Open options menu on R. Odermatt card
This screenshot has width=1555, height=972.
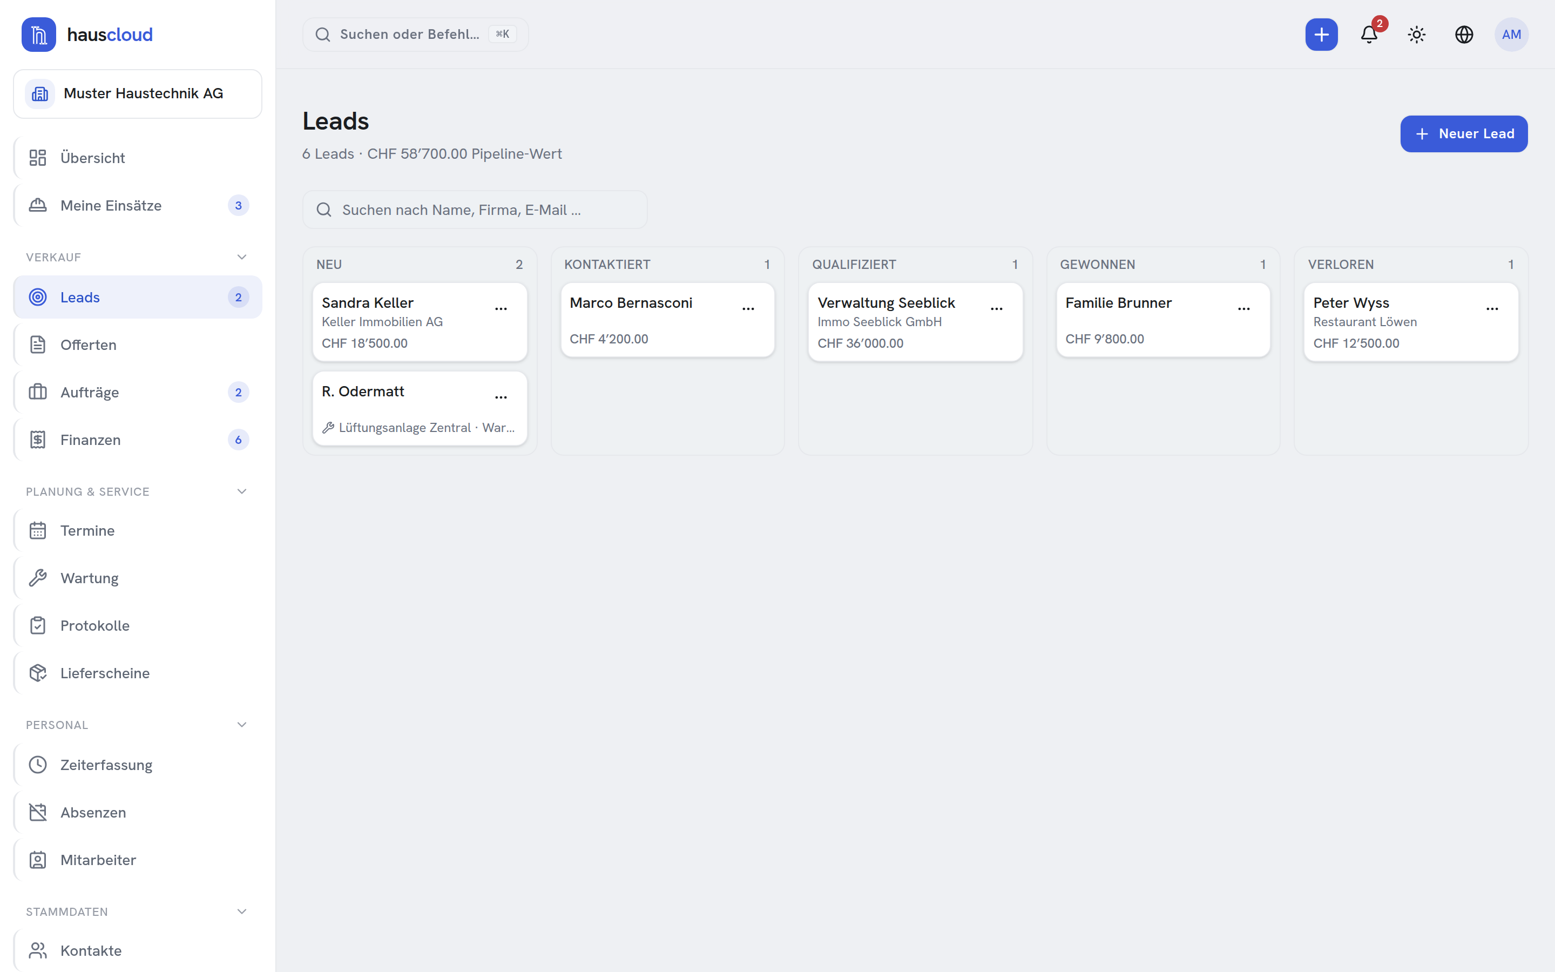[x=501, y=398]
